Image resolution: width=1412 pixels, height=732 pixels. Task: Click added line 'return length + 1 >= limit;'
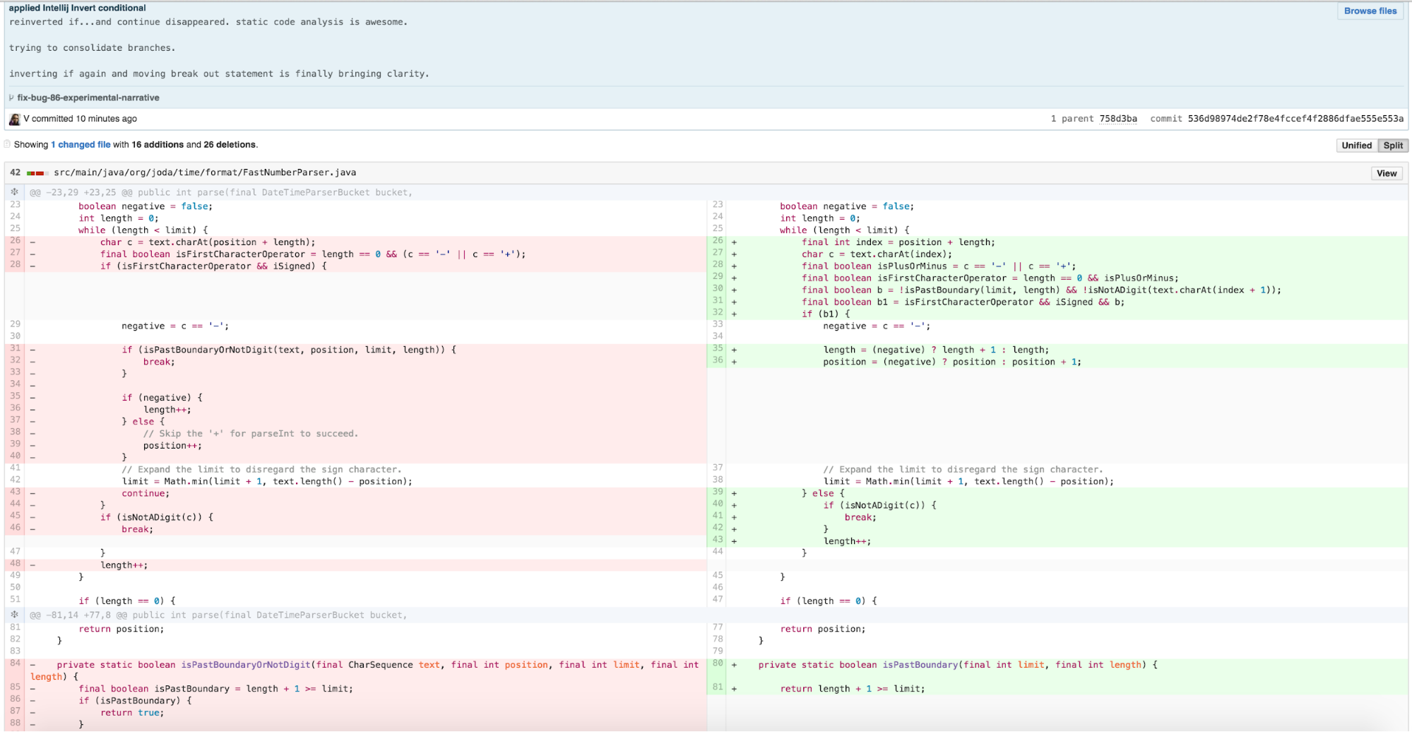852,689
